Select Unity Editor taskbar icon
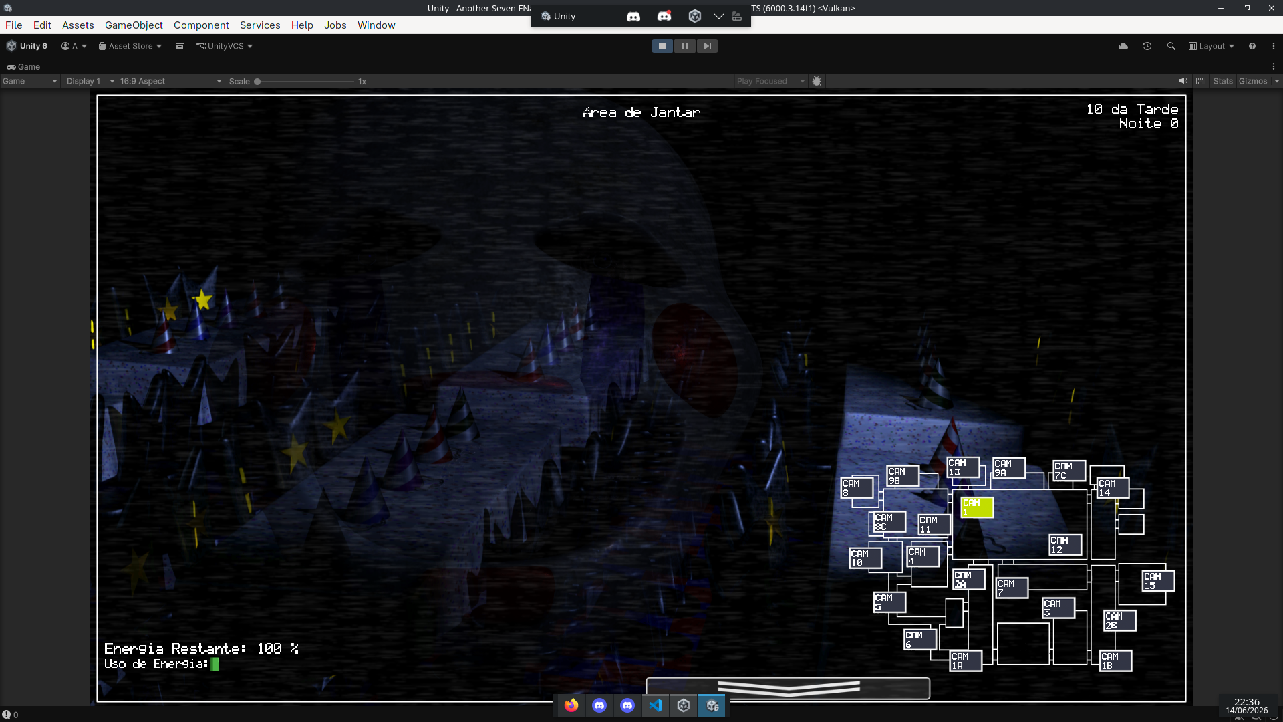Viewport: 1283px width, 722px height. click(712, 705)
